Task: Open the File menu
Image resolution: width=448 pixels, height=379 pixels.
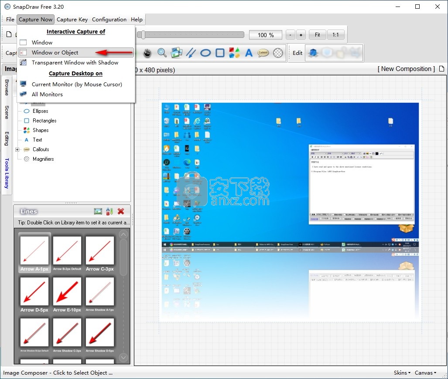Action: tap(10, 20)
